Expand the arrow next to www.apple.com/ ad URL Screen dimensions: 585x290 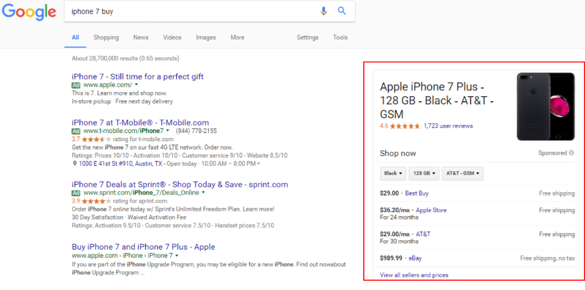(x=136, y=85)
